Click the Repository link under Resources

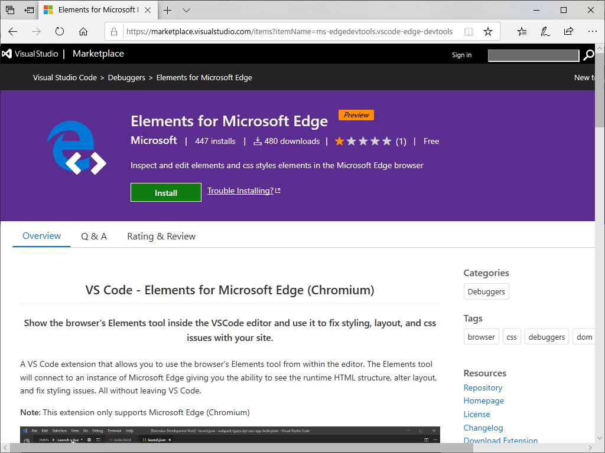[483, 388]
